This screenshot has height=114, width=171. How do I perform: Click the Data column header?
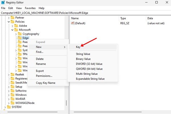[158, 18]
